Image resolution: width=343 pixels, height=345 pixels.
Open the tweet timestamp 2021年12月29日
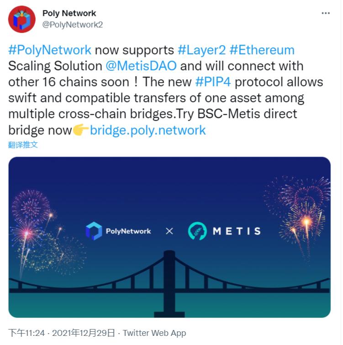(83, 333)
